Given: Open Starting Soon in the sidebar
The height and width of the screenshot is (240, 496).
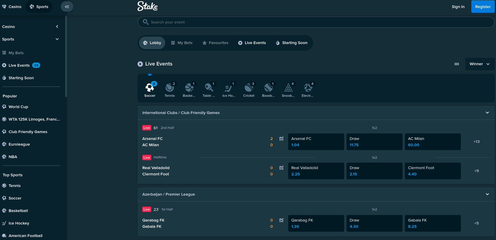Looking at the screenshot, I should (18, 78).
